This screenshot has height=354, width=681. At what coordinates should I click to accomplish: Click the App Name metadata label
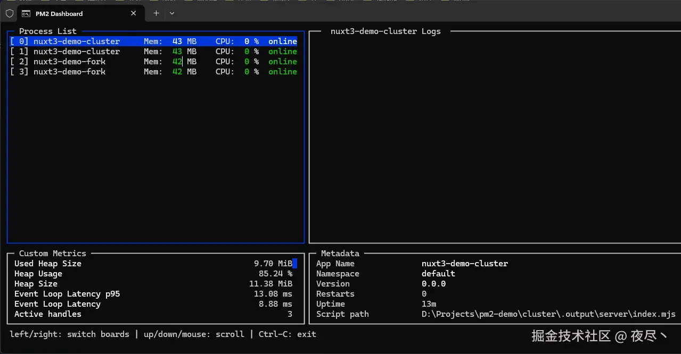click(335, 264)
